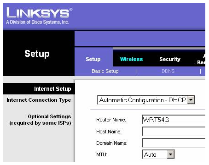Open the partially visible Access Restrictions tab
This screenshot has width=209, height=165.
point(201,59)
